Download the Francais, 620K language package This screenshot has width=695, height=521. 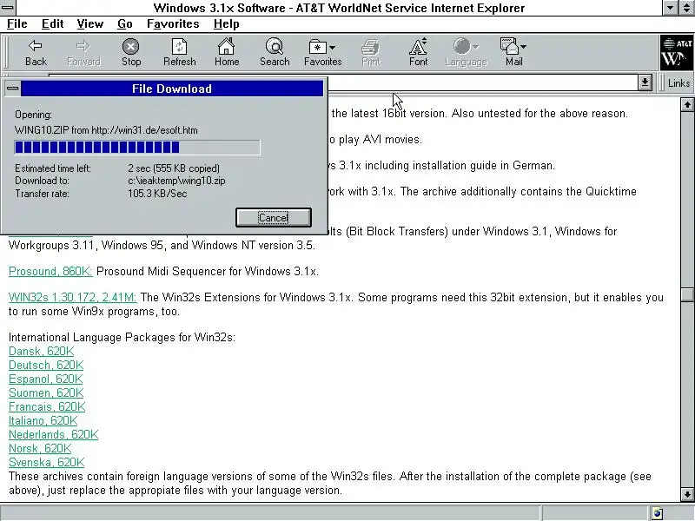(x=47, y=406)
